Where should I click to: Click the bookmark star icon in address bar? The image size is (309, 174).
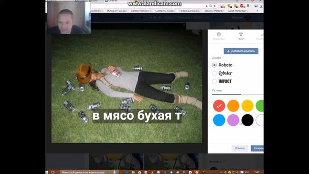[215, 6]
